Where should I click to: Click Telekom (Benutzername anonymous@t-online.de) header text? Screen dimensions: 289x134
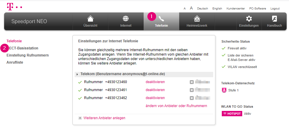pos(123,74)
